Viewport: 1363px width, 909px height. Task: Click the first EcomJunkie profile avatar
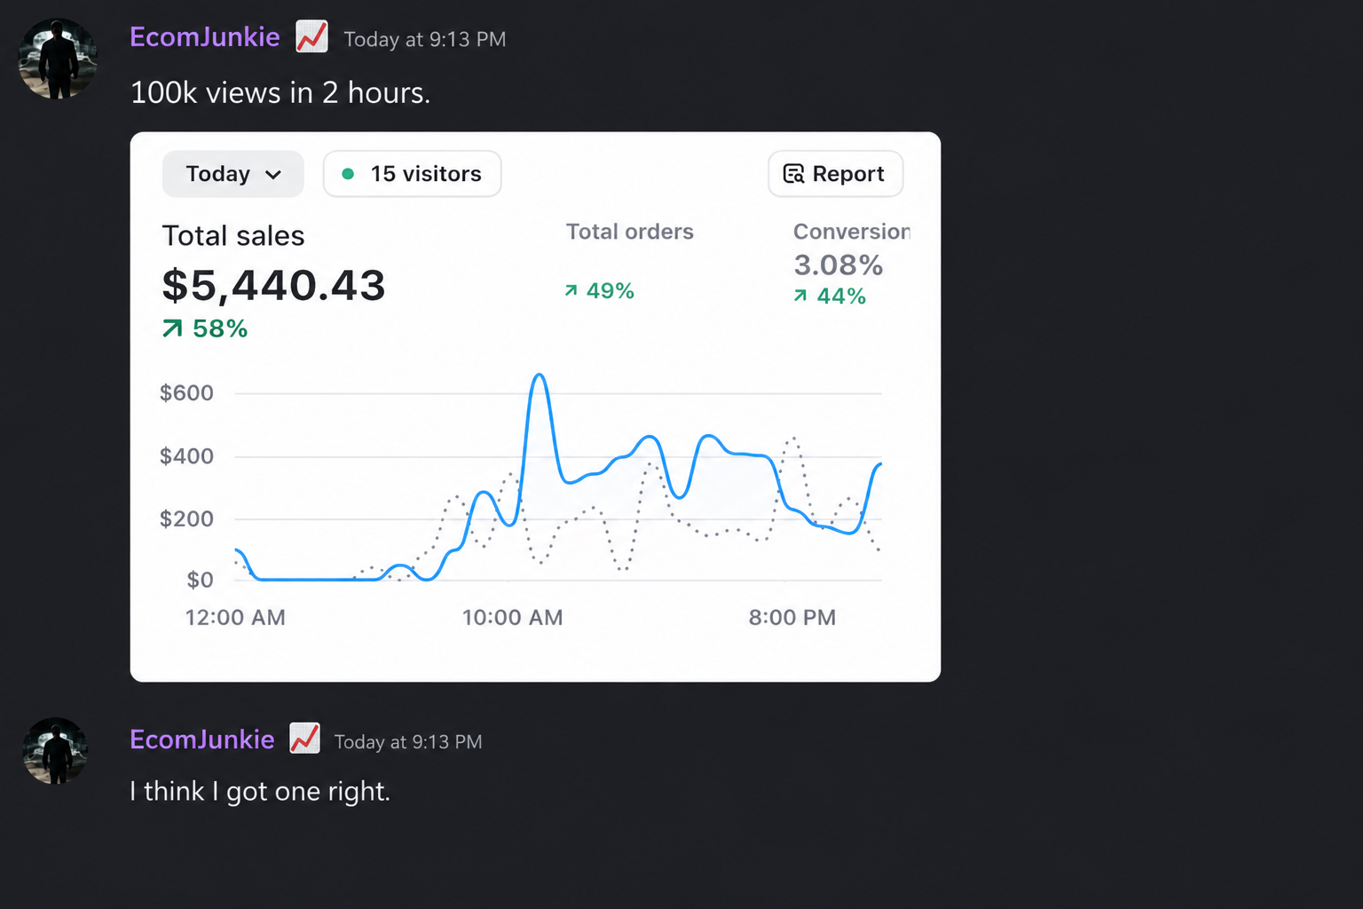(x=58, y=59)
